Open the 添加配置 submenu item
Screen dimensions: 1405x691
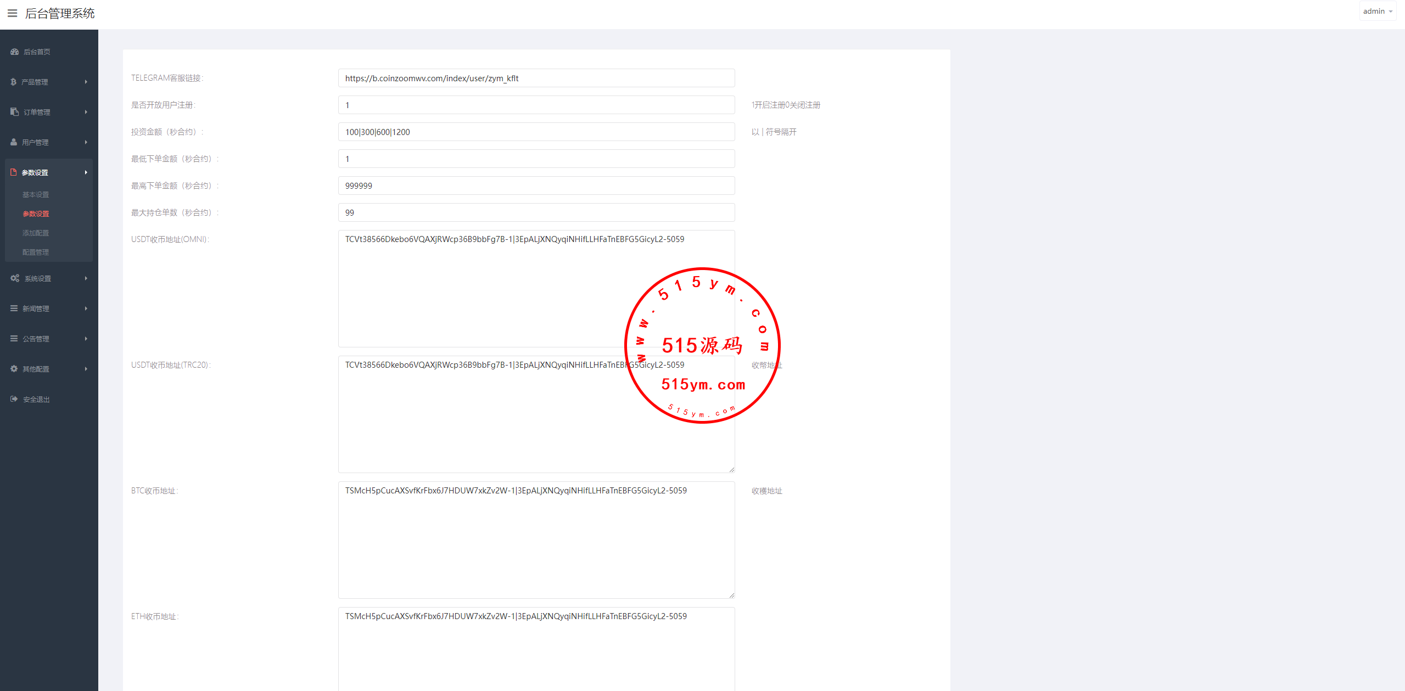coord(36,233)
